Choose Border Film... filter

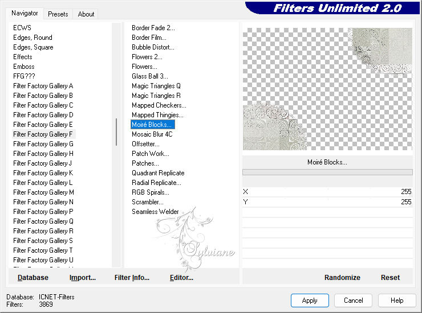[149, 38]
